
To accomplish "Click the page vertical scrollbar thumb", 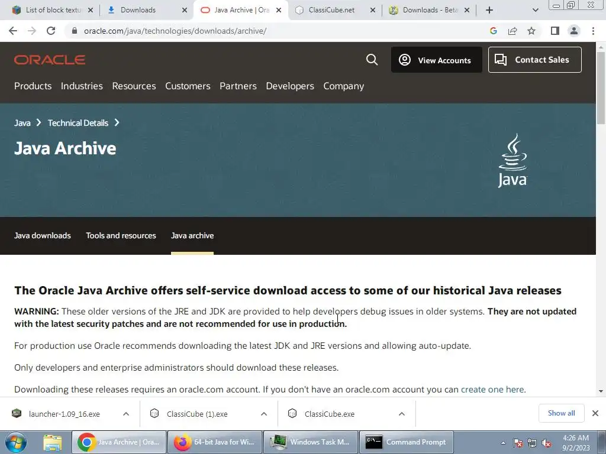I will coord(601,87).
